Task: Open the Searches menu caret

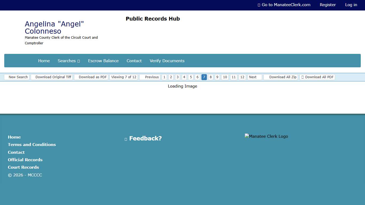Action: 79,61
